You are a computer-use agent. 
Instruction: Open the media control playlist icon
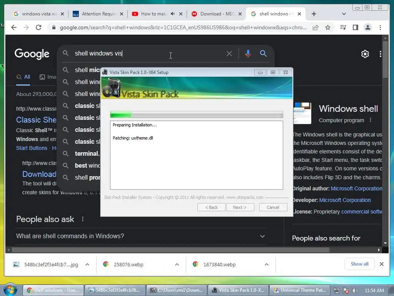343,27
